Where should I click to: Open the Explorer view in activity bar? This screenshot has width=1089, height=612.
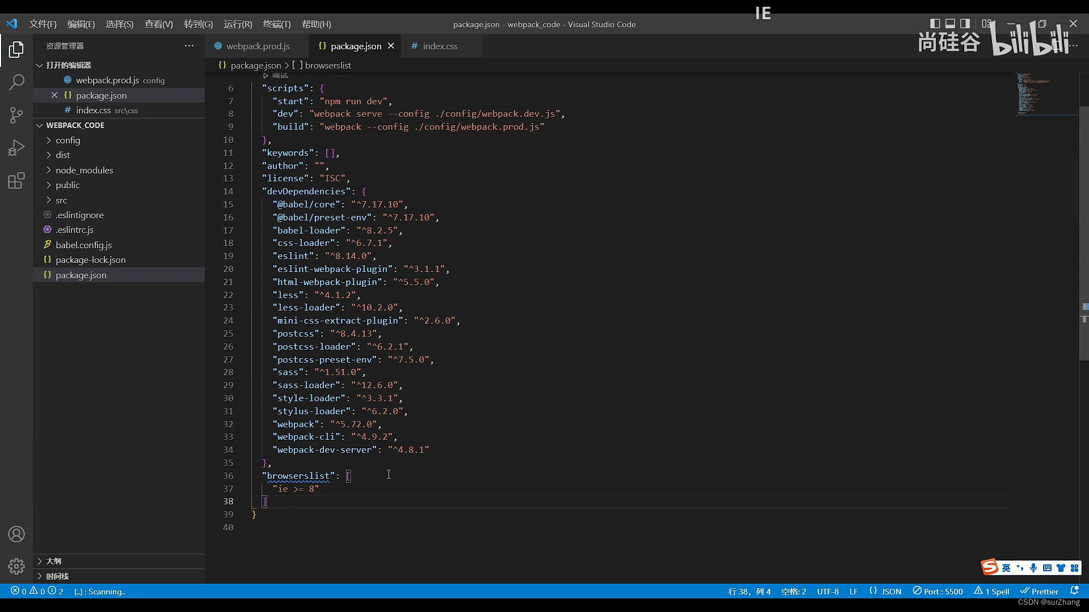point(16,50)
